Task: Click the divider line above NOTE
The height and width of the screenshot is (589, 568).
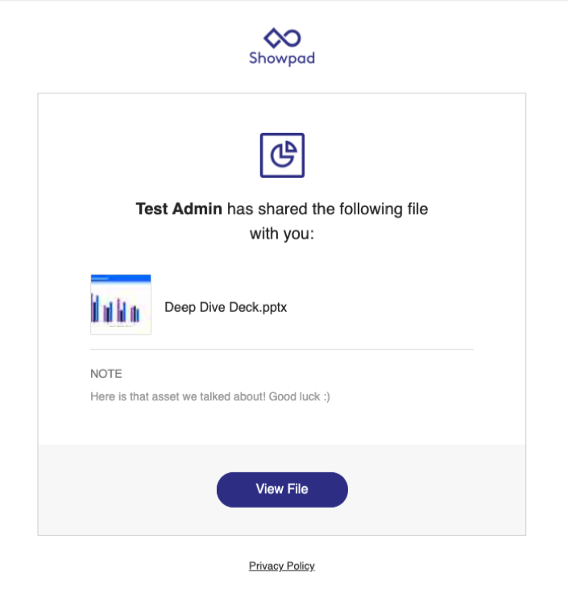Action: click(x=282, y=350)
